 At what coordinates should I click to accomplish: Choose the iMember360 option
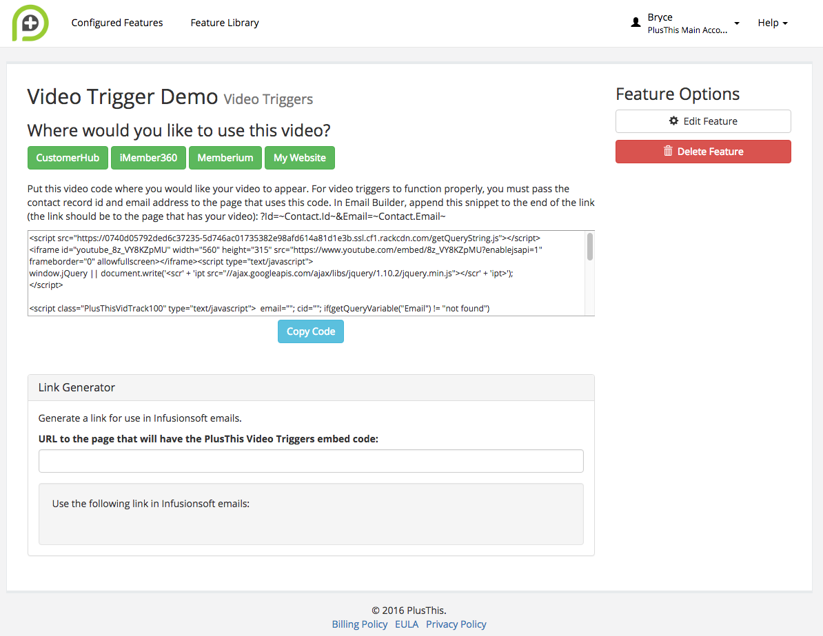pos(148,157)
